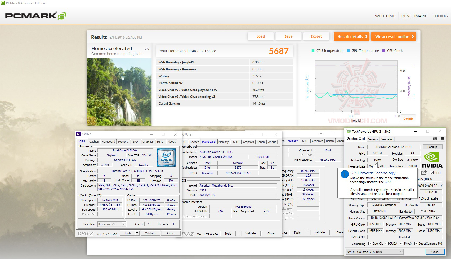Click the PCMark 8 title bar icon
Screen dimensions: 451x259
click(2, 3)
